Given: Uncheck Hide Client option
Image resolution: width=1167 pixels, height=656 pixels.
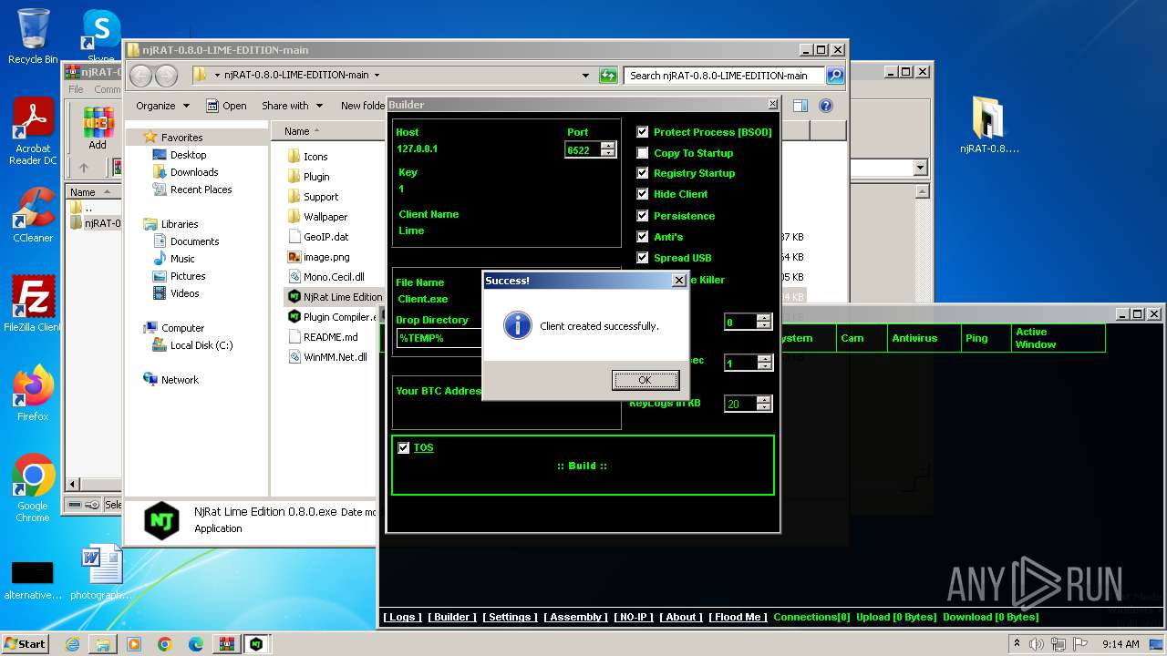Looking at the screenshot, I should 643,194.
